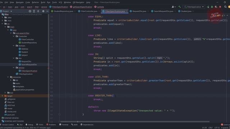Select Address class in project tree
Viewport: 230px width, 129px height.
(25, 49)
